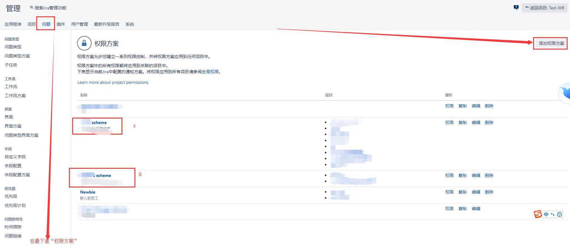Image resolution: width=570 pixels, height=248 pixels.
Task: Click 权限 in the first scheme row
Action: point(449,106)
